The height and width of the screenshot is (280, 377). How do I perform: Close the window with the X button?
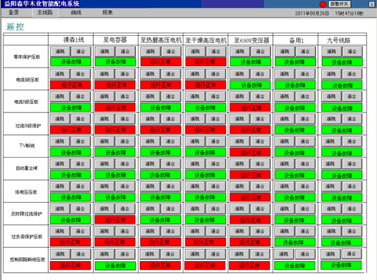coord(371,4)
